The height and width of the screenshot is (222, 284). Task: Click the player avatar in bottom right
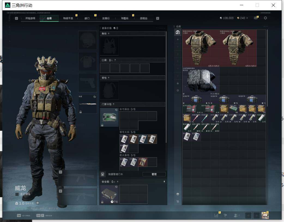(x=265, y=215)
